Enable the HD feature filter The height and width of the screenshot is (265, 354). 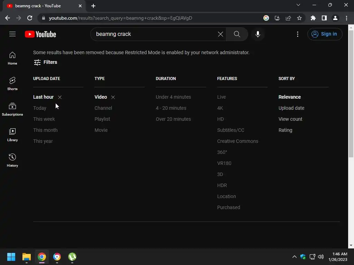coord(220,119)
